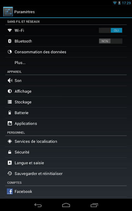Open the recent apps navigation button
The height and width of the screenshot is (211, 132).
coord(94,205)
